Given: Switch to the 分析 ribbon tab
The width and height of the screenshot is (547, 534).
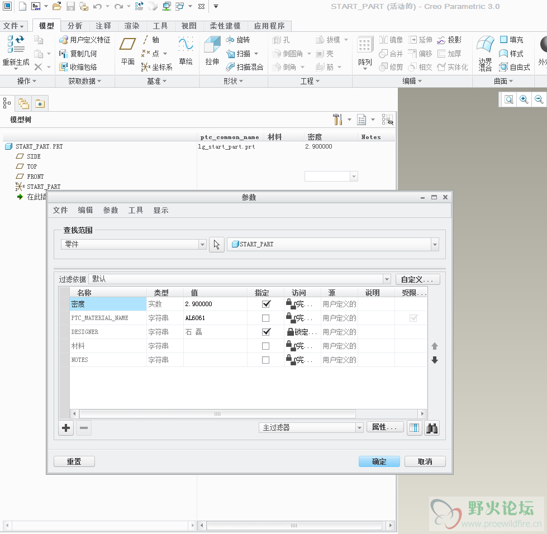Looking at the screenshot, I should [x=75, y=26].
